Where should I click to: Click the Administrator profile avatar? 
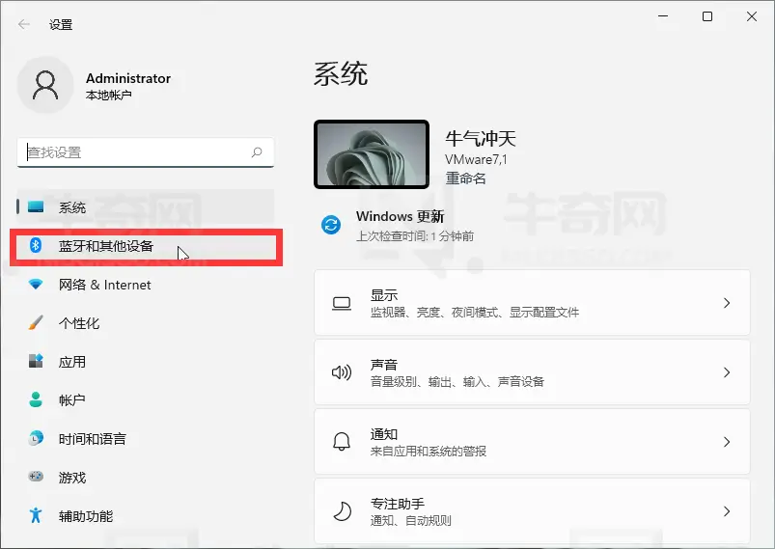[45, 85]
